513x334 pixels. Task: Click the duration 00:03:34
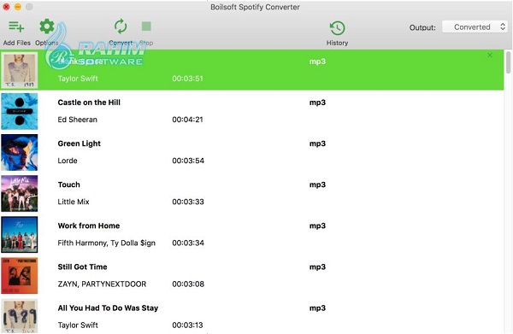coord(188,243)
